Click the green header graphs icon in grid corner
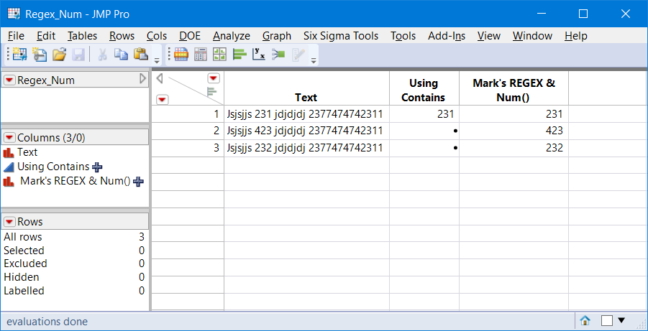648x331 pixels. pyautogui.click(x=211, y=92)
